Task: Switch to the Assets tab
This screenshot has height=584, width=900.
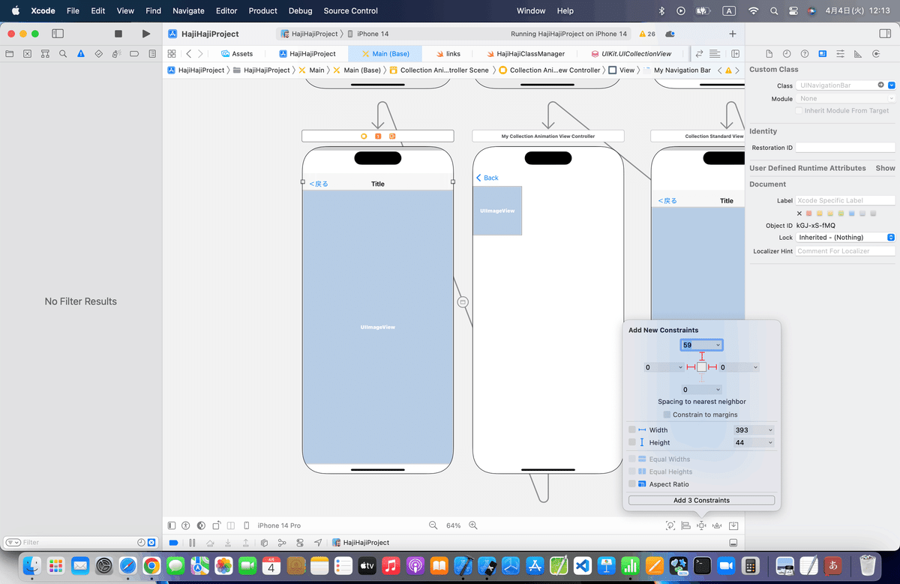Action: pyautogui.click(x=237, y=54)
